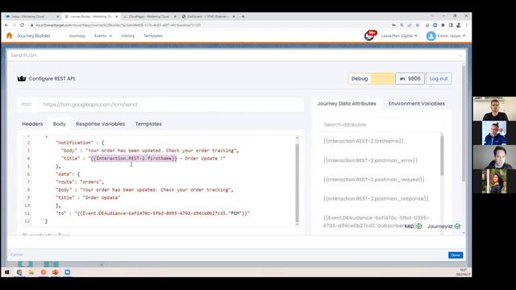Select Event.DEAudience SubscriberKey attribute

click(377, 222)
